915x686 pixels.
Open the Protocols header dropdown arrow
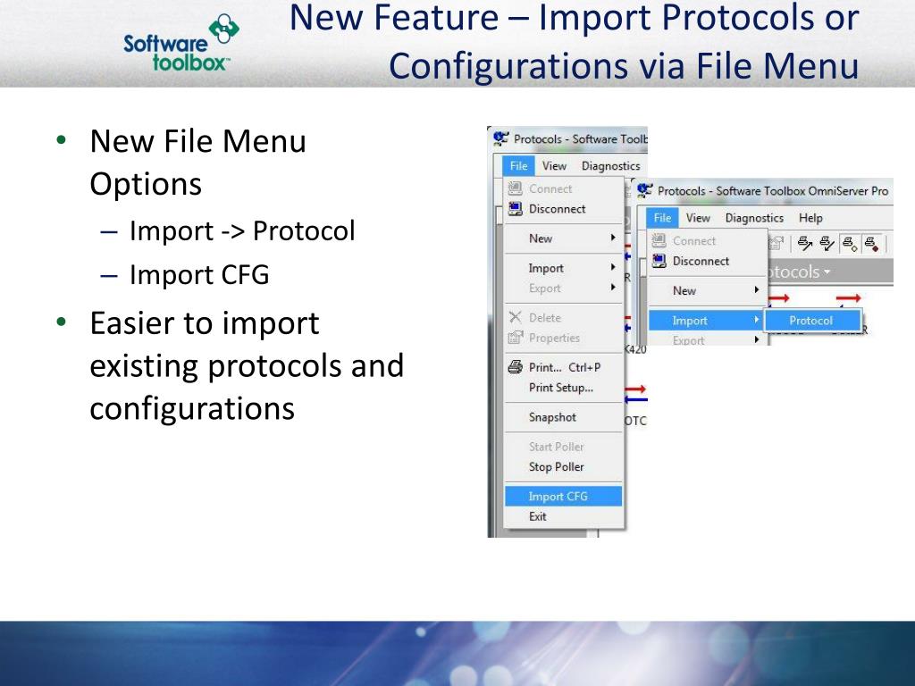pyautogui.click(x=827, y=272)
